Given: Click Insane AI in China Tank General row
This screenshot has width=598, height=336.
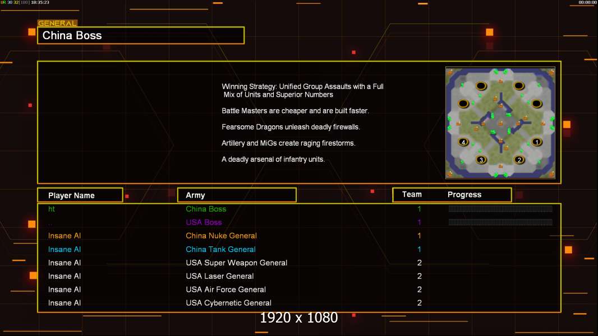Looking at the screenshot, I should click(x=65, y=249).
